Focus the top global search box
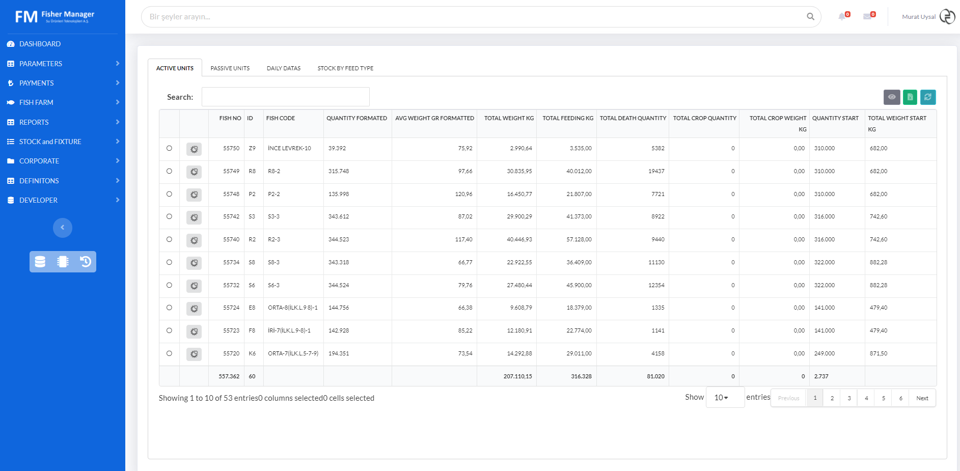960x471 pixels. click(x=481, y=17)
